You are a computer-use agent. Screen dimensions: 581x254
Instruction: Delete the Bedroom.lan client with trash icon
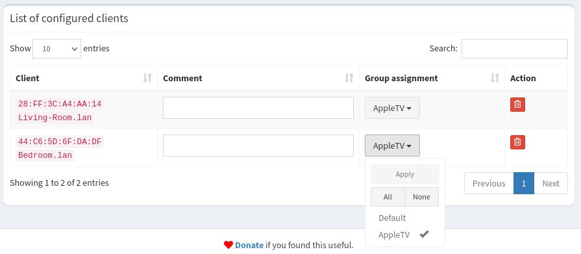pos(517,142)
